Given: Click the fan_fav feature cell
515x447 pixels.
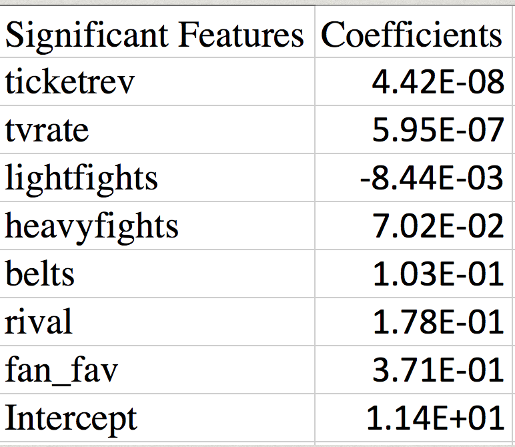Looking at the screenshot, I should click(61, 370).
